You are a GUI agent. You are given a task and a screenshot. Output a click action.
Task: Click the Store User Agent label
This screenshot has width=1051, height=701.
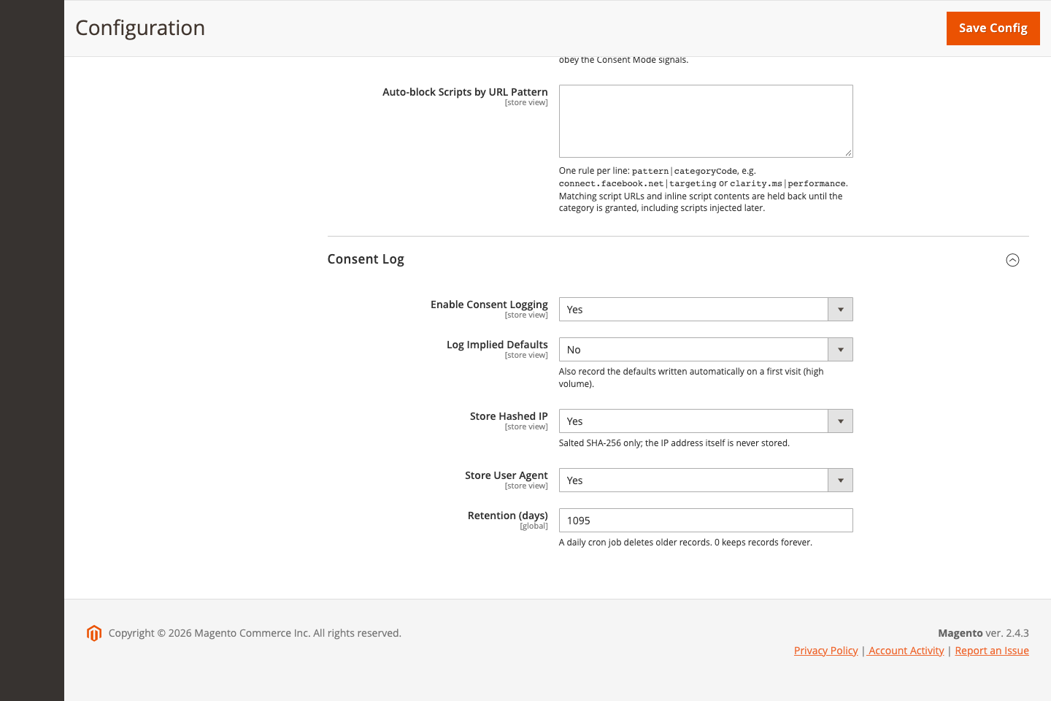(x=507, y=475)
